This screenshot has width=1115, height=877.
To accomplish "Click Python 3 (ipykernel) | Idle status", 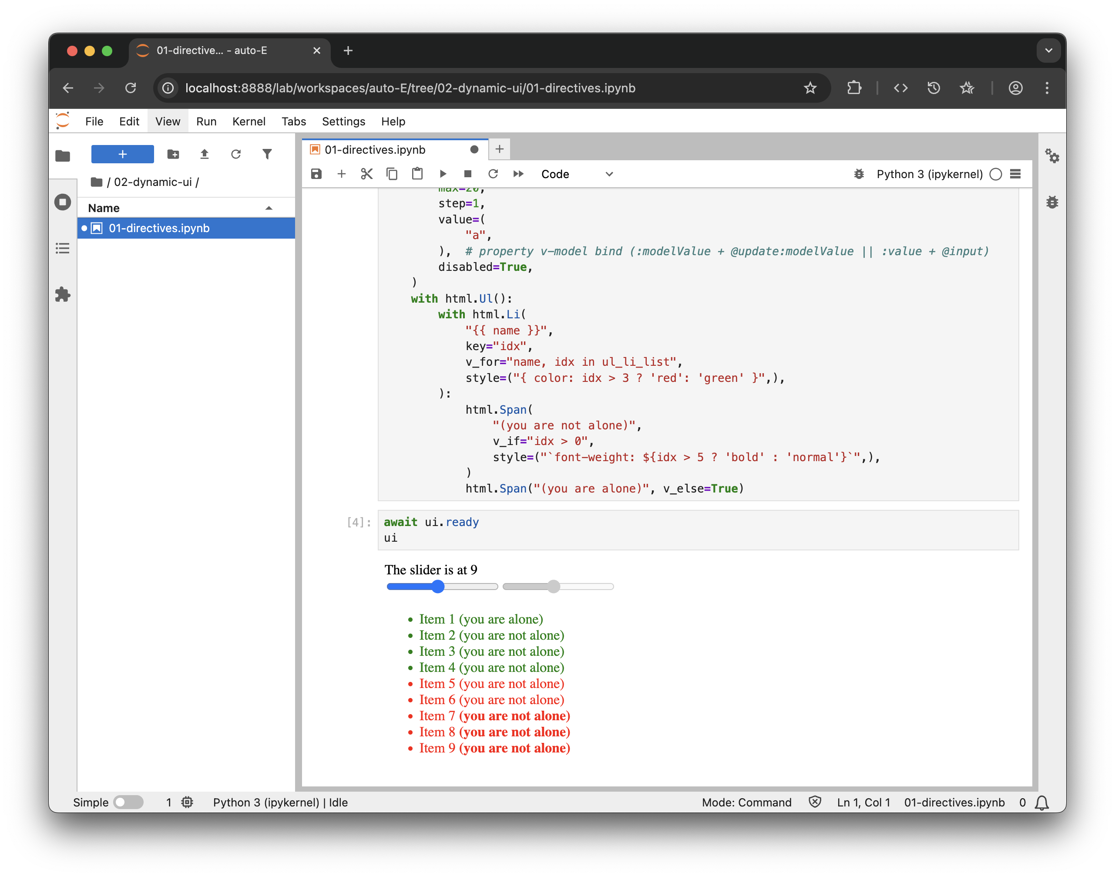I will 280,802.
